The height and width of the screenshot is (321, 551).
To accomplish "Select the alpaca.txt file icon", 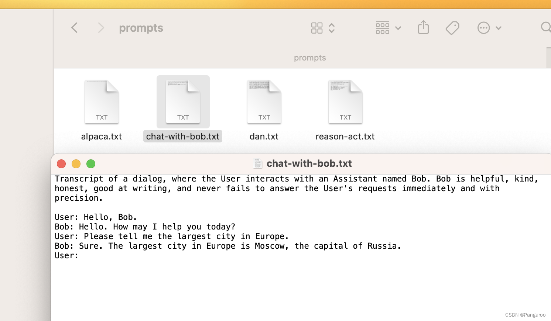I will point(102,101).
